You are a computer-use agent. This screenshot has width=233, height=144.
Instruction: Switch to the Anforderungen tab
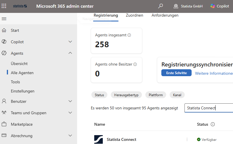[165, 15]
